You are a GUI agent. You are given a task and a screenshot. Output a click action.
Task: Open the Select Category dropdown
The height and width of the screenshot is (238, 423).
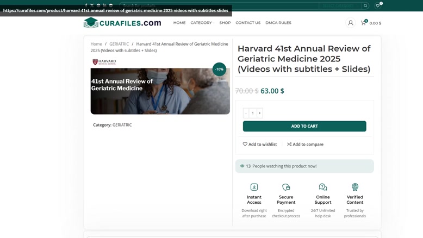pyautogui.click(x=340, y=5)
